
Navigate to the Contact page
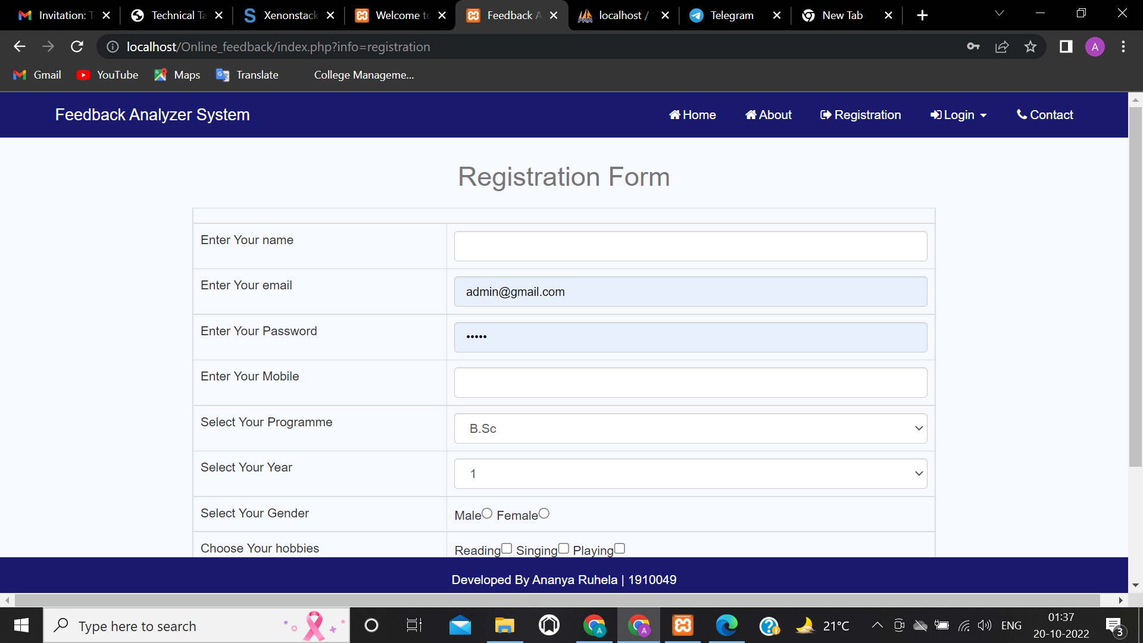pos(1045,114)
